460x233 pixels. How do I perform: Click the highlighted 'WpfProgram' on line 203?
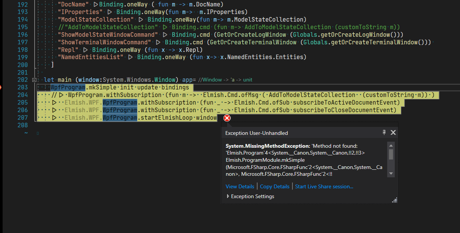(68, 88)
